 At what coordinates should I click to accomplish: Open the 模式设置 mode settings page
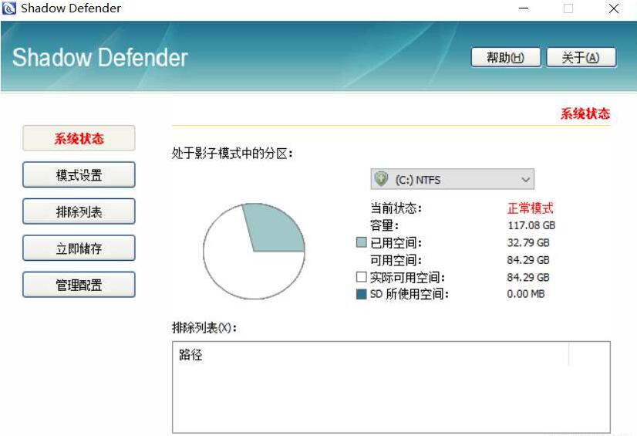(79, 175)
